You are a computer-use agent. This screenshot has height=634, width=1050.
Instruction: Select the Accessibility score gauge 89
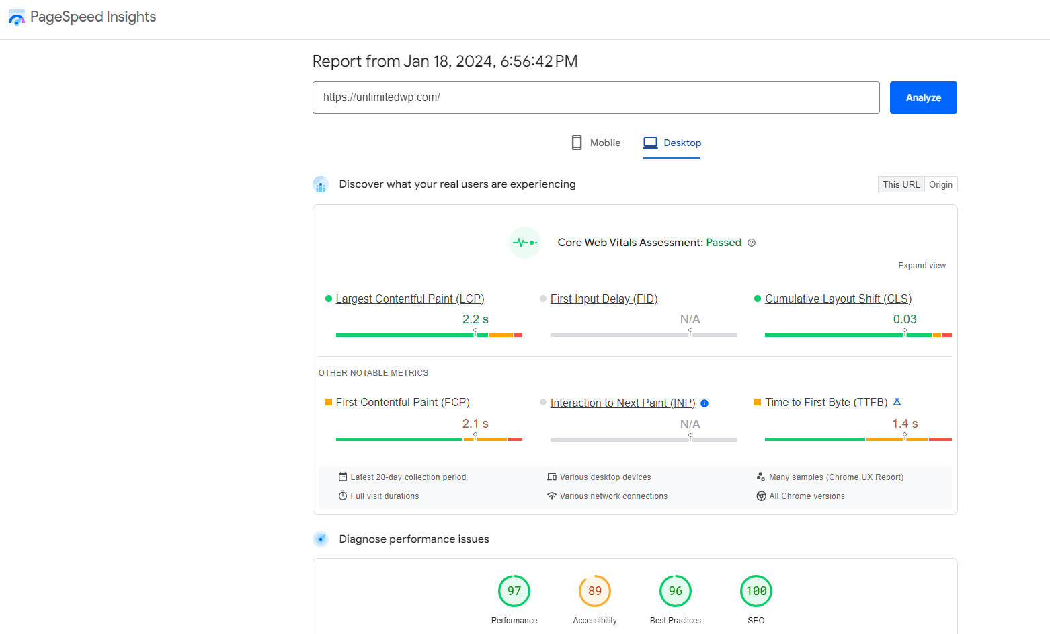tap(595, 591)
